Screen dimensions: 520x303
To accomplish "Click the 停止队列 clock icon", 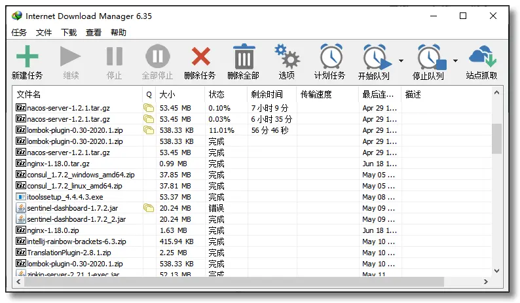I will point(431,57).
